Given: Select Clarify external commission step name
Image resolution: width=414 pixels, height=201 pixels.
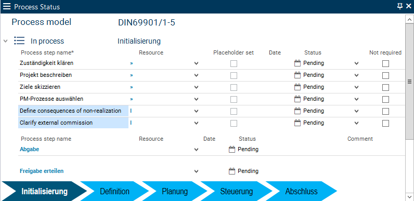Looking at the screenshot, I should click(73, 123).
